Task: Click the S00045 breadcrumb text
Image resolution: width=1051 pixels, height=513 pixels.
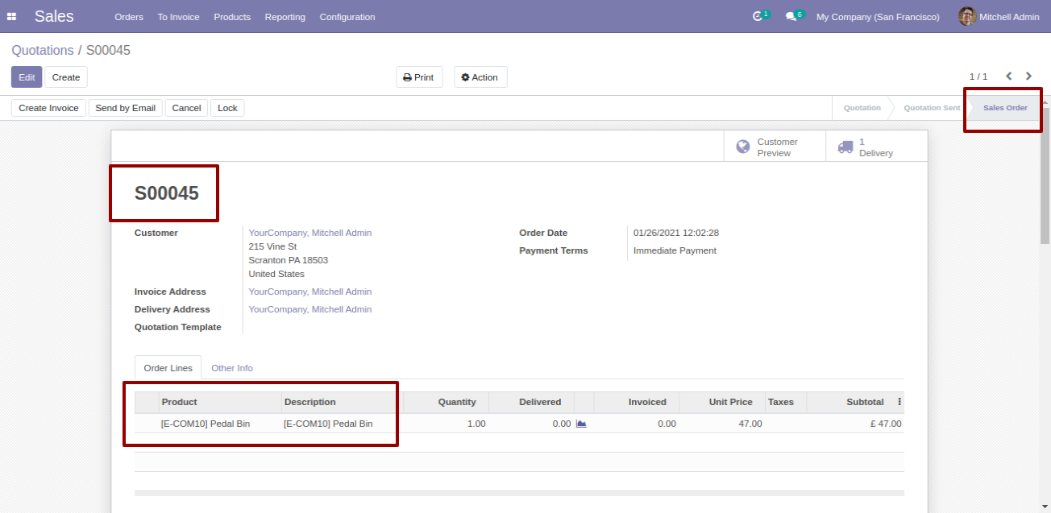Action: pyautogui.click(x=108, y=50)
